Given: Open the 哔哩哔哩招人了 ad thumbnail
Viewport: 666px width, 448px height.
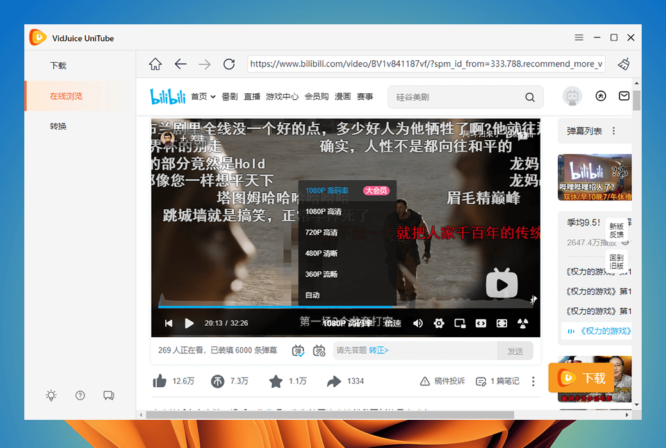Looking at the screenshot, I should [x=594, y=177].
